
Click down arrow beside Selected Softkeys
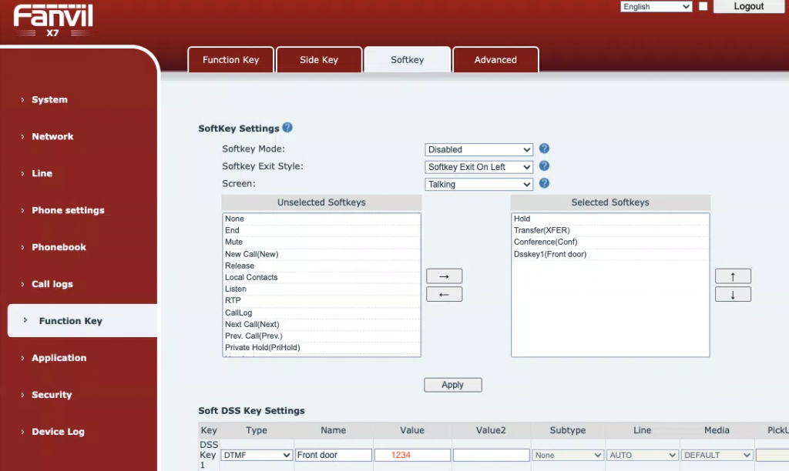click(732, 293)
